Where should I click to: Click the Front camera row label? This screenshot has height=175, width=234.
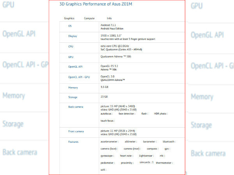76,131
